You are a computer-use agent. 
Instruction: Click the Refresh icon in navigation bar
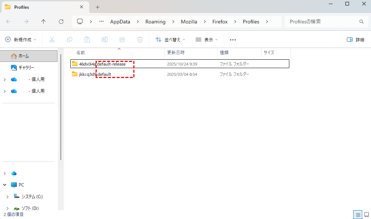coord(61,22)
